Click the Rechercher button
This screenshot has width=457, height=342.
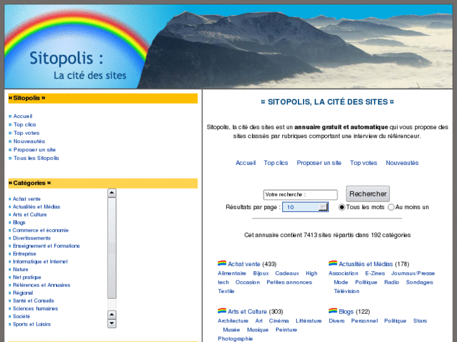[x=368, y=194]
